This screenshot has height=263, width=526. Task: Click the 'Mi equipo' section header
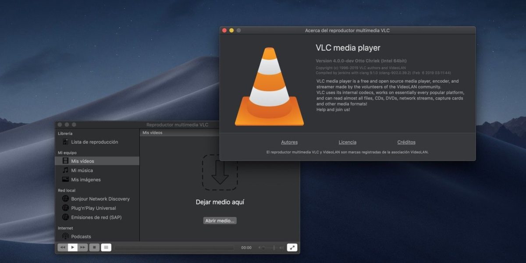(x=67, y=153)
